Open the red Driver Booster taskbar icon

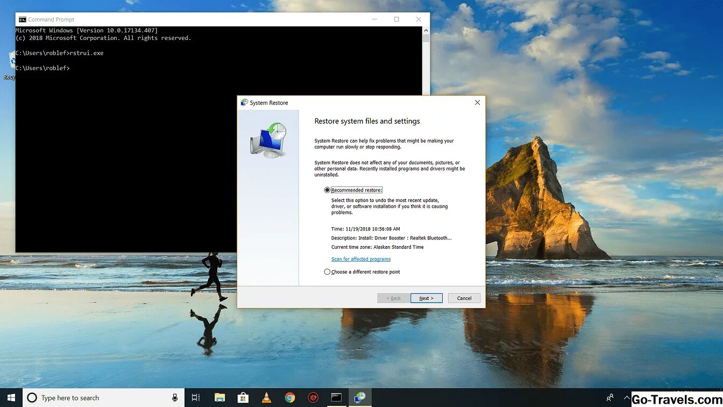coord(313,398)
